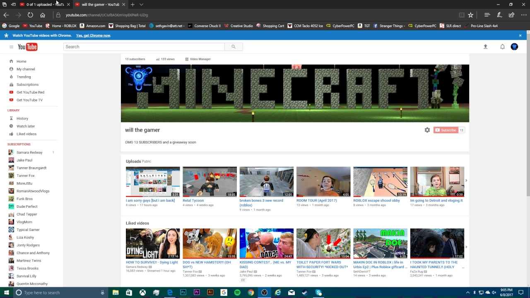Screen dimensions: 530x298
Task: Open browser more options ellipsis
Action: pos(523,15)
